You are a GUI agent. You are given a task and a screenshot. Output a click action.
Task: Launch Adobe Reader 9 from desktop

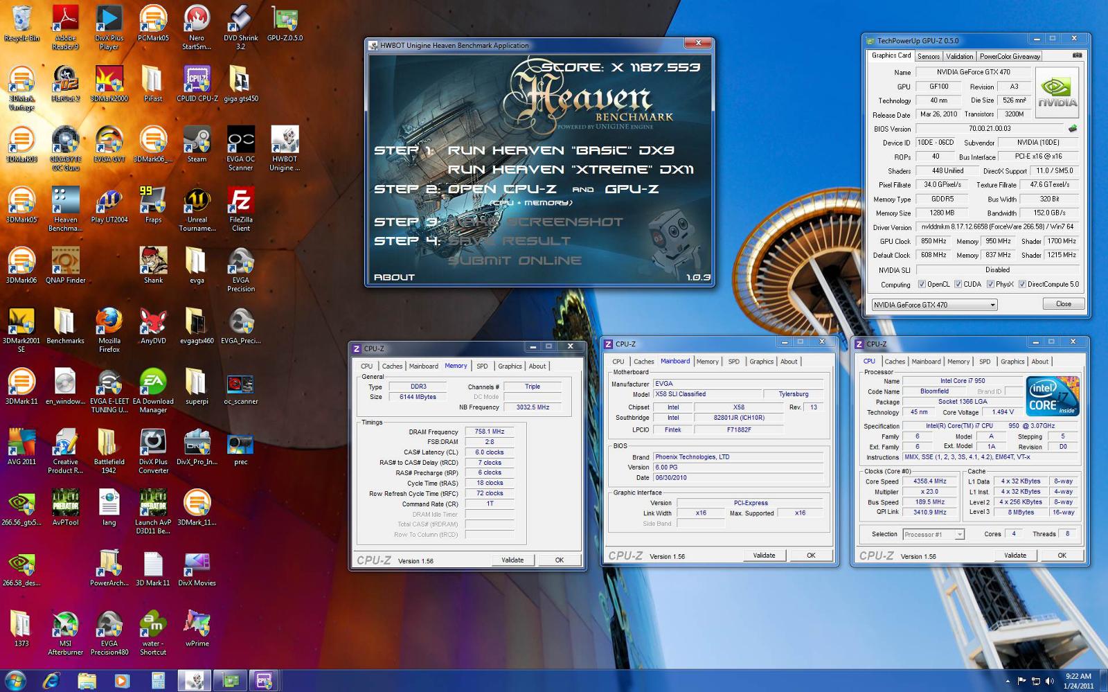(x=65, y=27)
